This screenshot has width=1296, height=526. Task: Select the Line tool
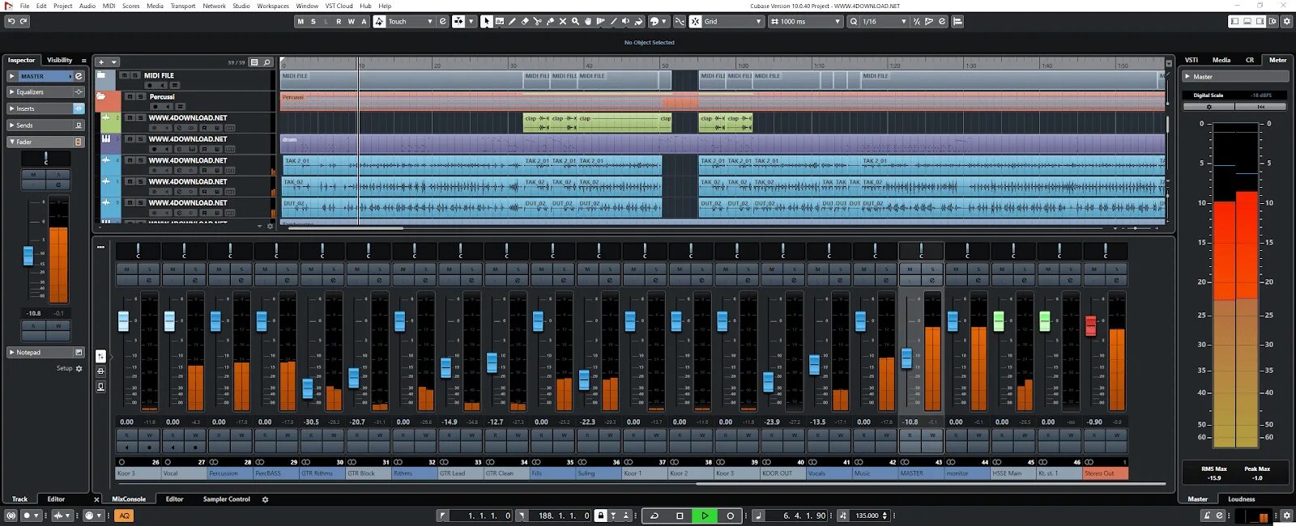pos(613,21)
